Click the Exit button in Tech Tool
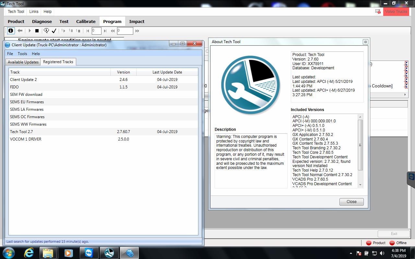This screenshot has width=415, height=259. coord(394,234)
